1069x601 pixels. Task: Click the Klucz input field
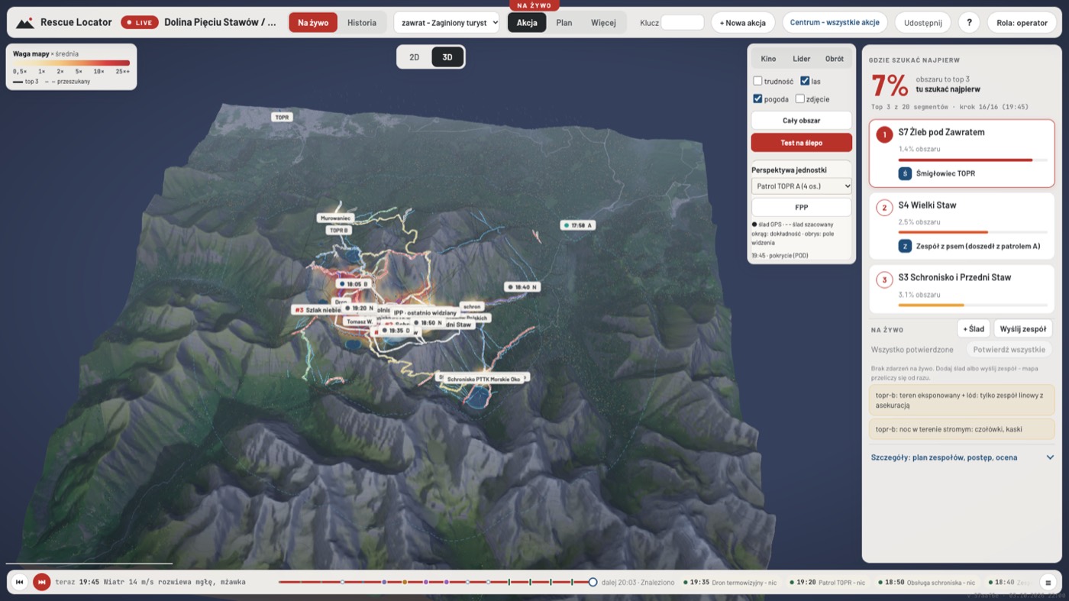tap(683, 23)
